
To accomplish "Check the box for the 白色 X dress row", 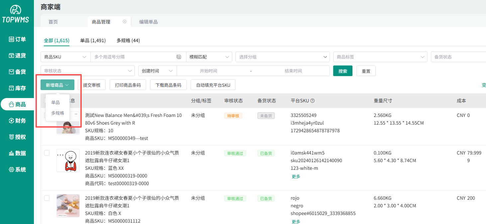I will point(47,198).
